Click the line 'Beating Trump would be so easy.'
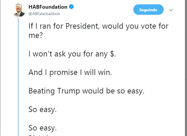Screen dimensions: 187x136 (87, 91)
